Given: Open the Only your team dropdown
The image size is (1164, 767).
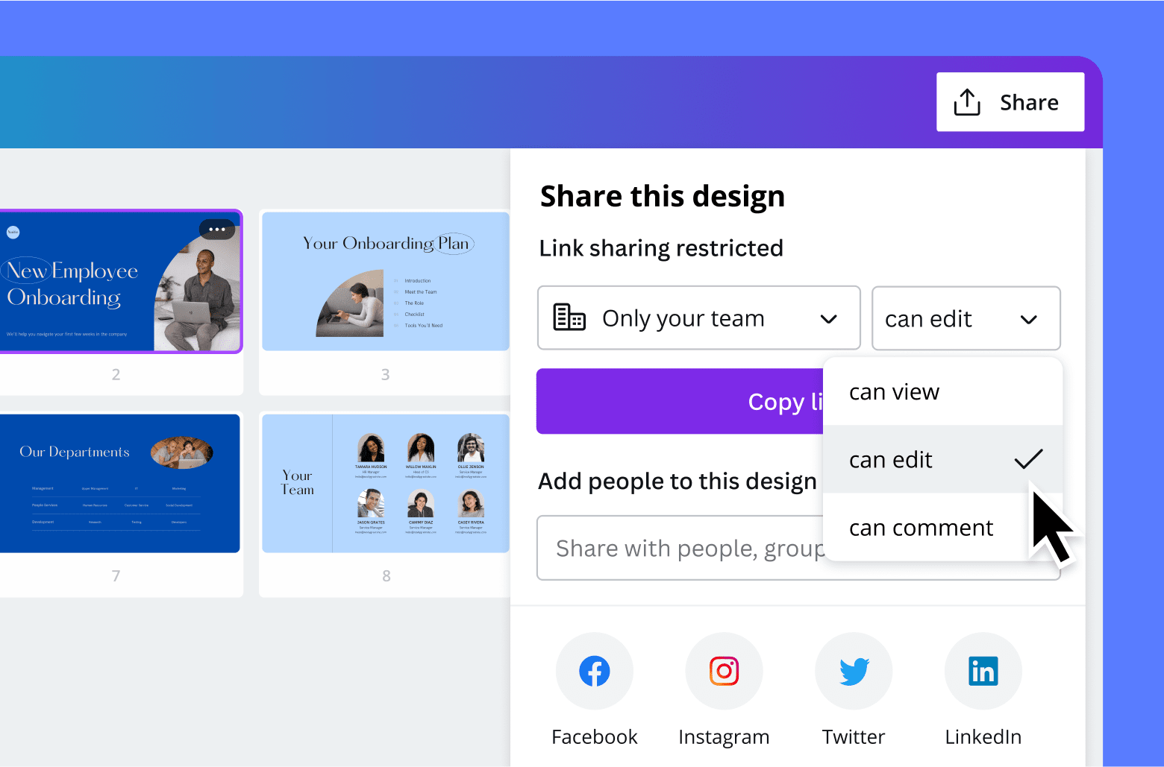Looking at the screenshot, I should point(698,318).
